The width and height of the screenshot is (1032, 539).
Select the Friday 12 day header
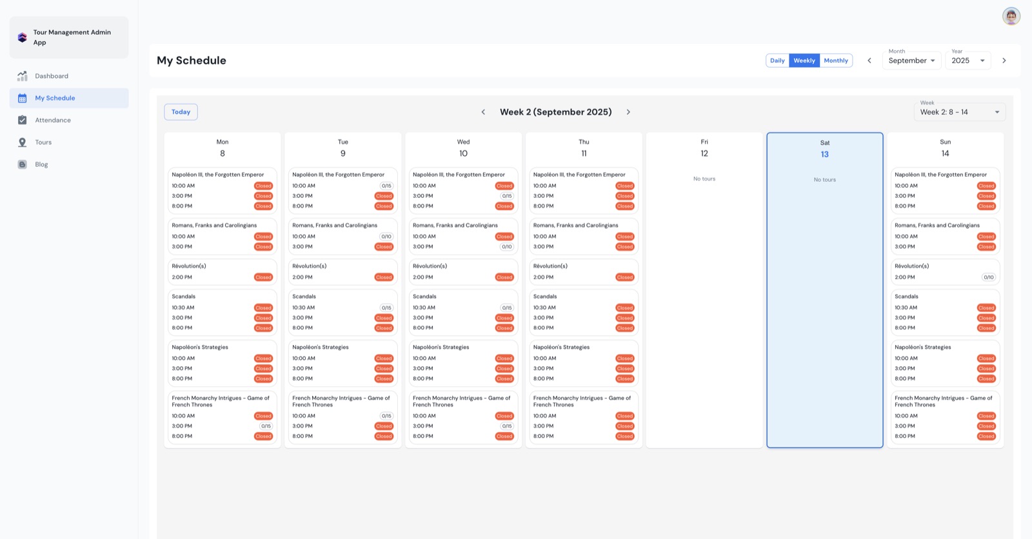pos(704,148)
